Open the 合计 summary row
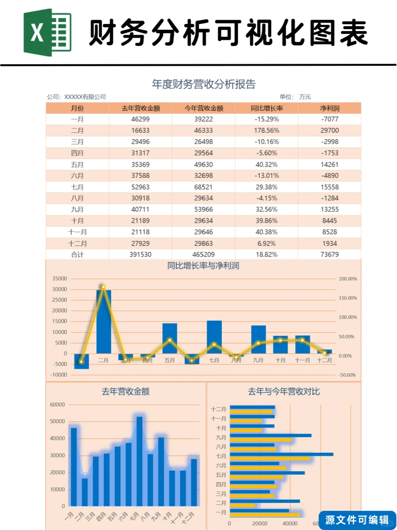The width and height of the screenshot is (397, 530). [77, 254]
